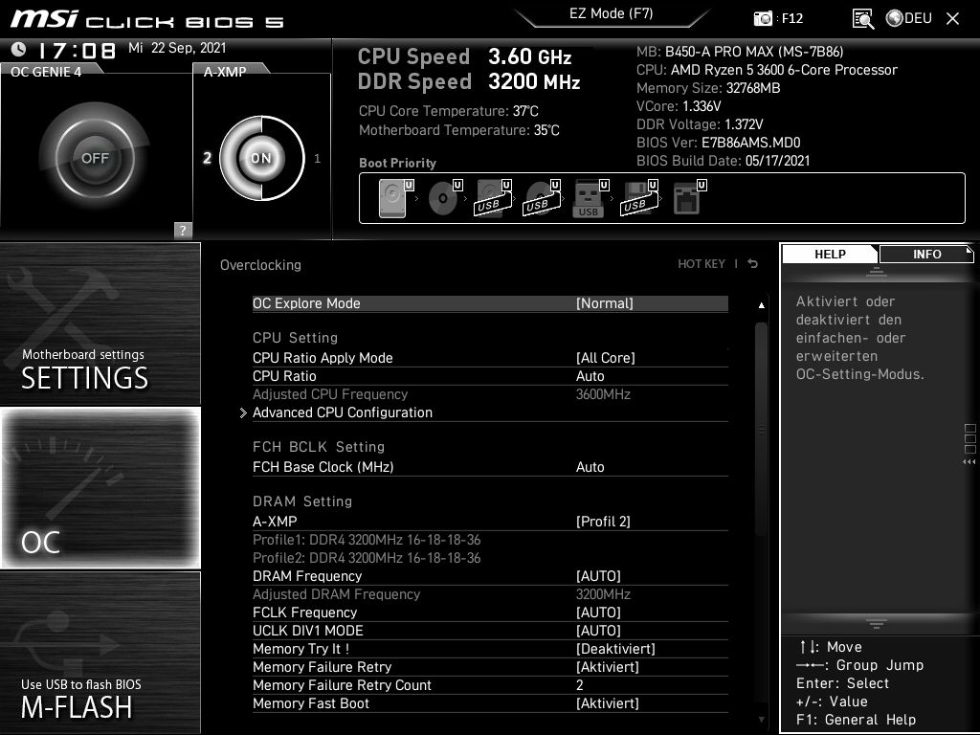Viewport: 980px width, 735px height.
Task: Click the help panel bottom collapse handle
Action: [x=877, y=624]
